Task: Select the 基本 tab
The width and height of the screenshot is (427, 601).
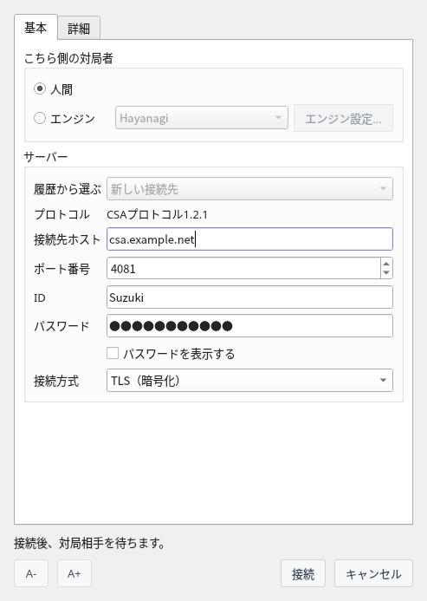Action: click(x=36, y=27)
